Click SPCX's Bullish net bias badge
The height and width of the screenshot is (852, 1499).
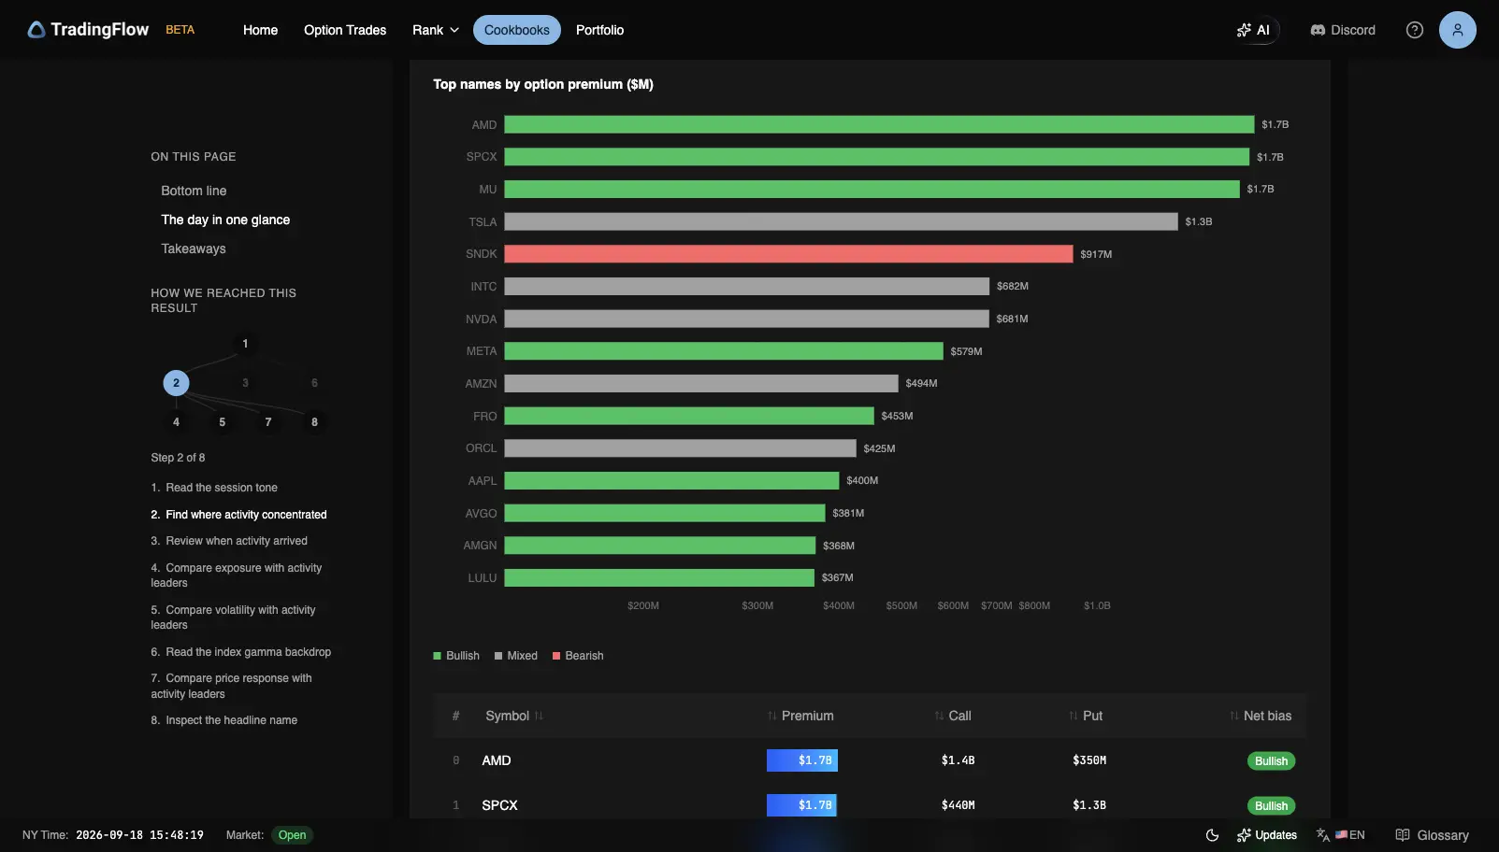1271,806
